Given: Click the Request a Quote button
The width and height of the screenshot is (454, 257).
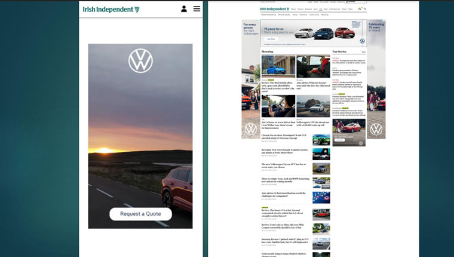Looking at the screenshot, I should point(140,214).
